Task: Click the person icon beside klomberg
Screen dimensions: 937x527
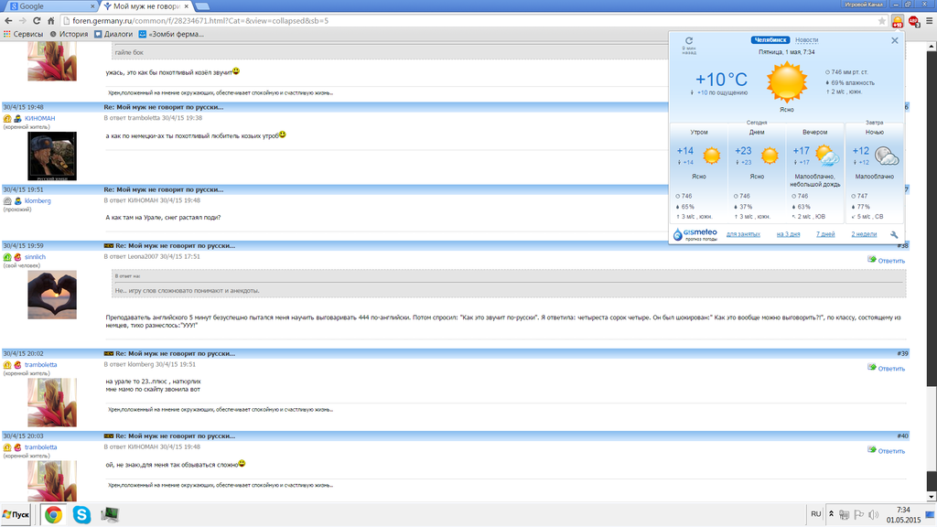Action: pos(18,200)
